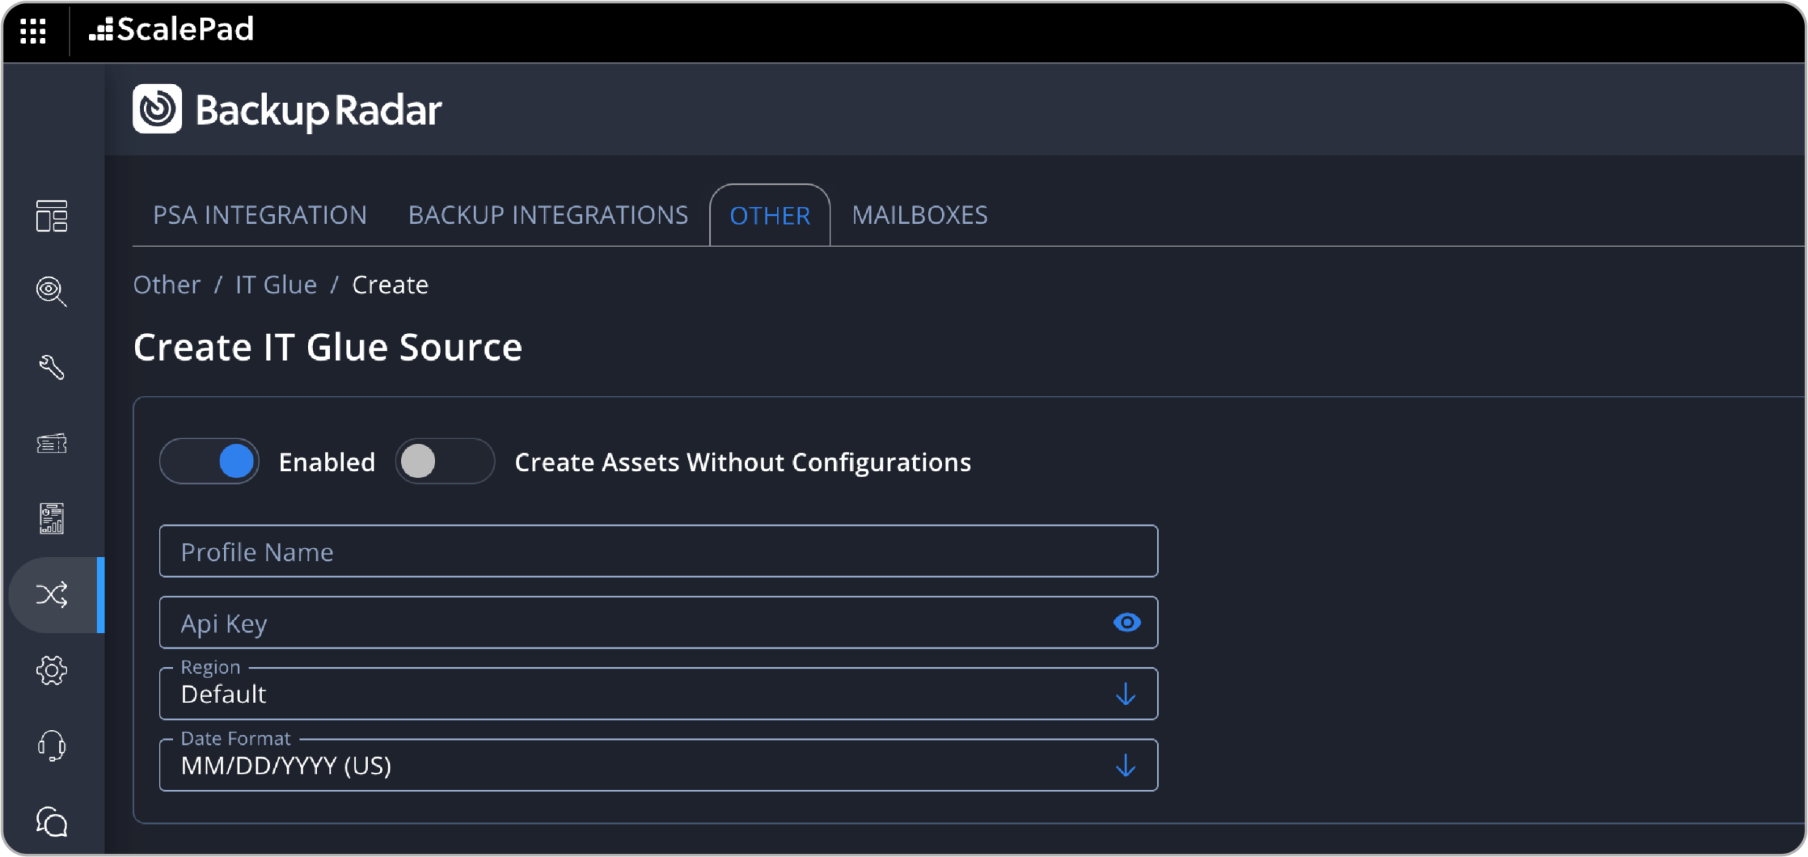Open the wrench tools sidebar icon
The width and height of the screenshot is (1808, 857).
[x=52, y=367]
